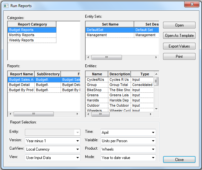Open the CurrView dropdown showing Local Currency
The width and height of the screenshot is (202, 170).
coord(53,149)
